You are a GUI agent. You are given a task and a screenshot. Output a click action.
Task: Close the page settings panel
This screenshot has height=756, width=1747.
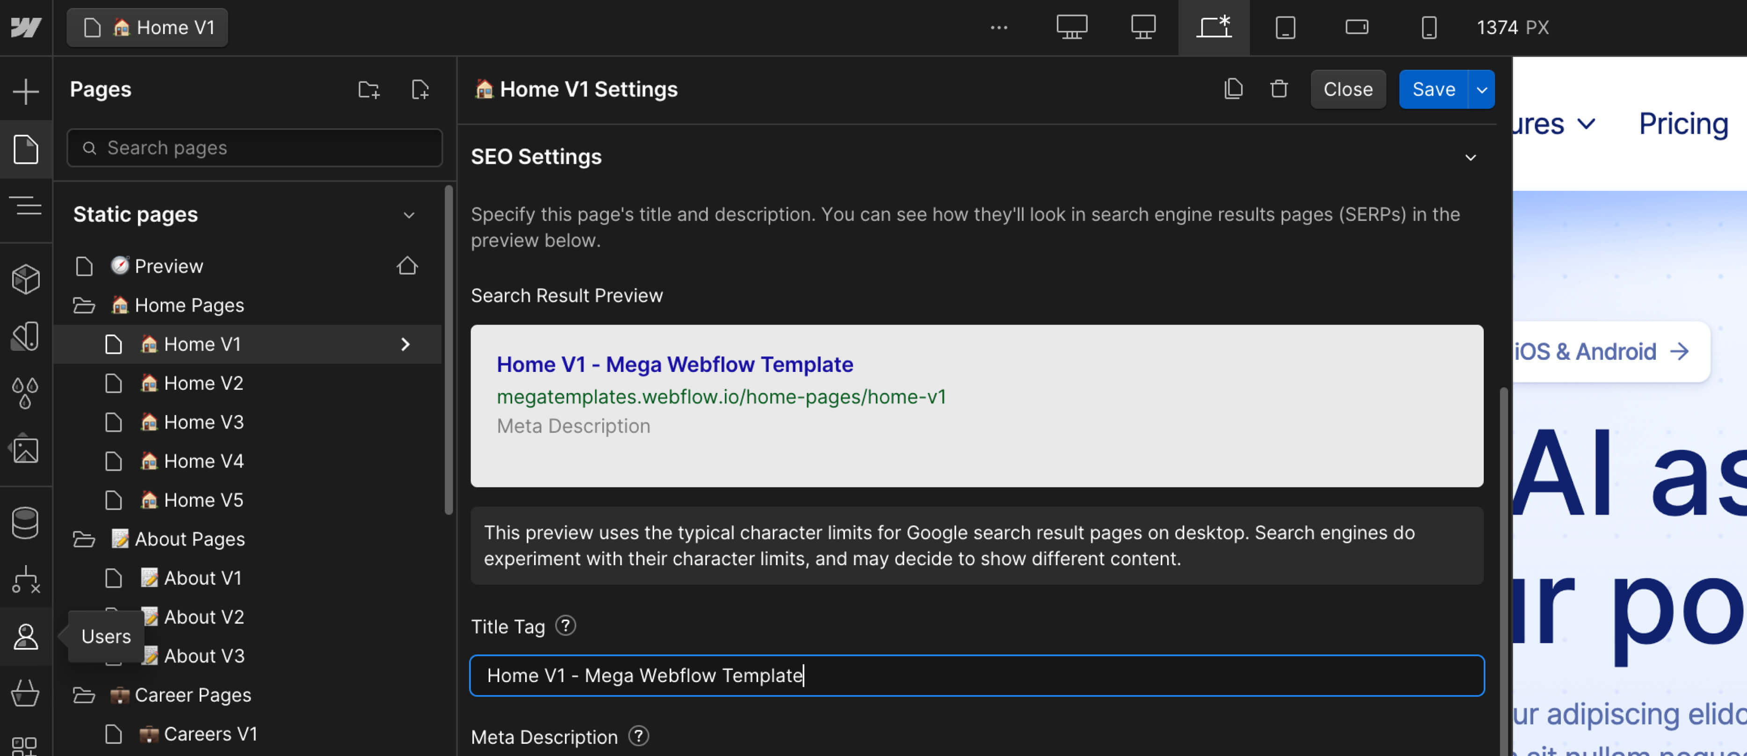[x=1348, y=89]
